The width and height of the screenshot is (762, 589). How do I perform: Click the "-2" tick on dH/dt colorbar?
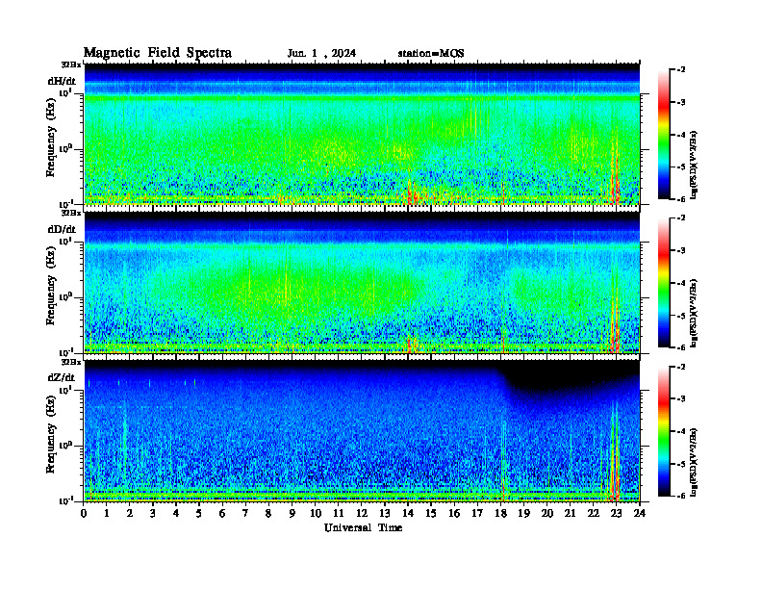coord(681,70)
